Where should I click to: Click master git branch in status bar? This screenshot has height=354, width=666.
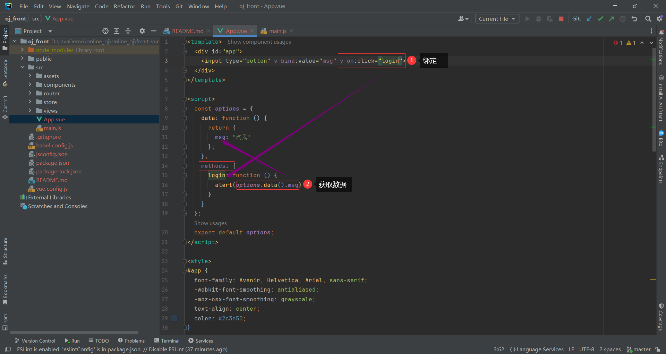(x=639, y=349)
